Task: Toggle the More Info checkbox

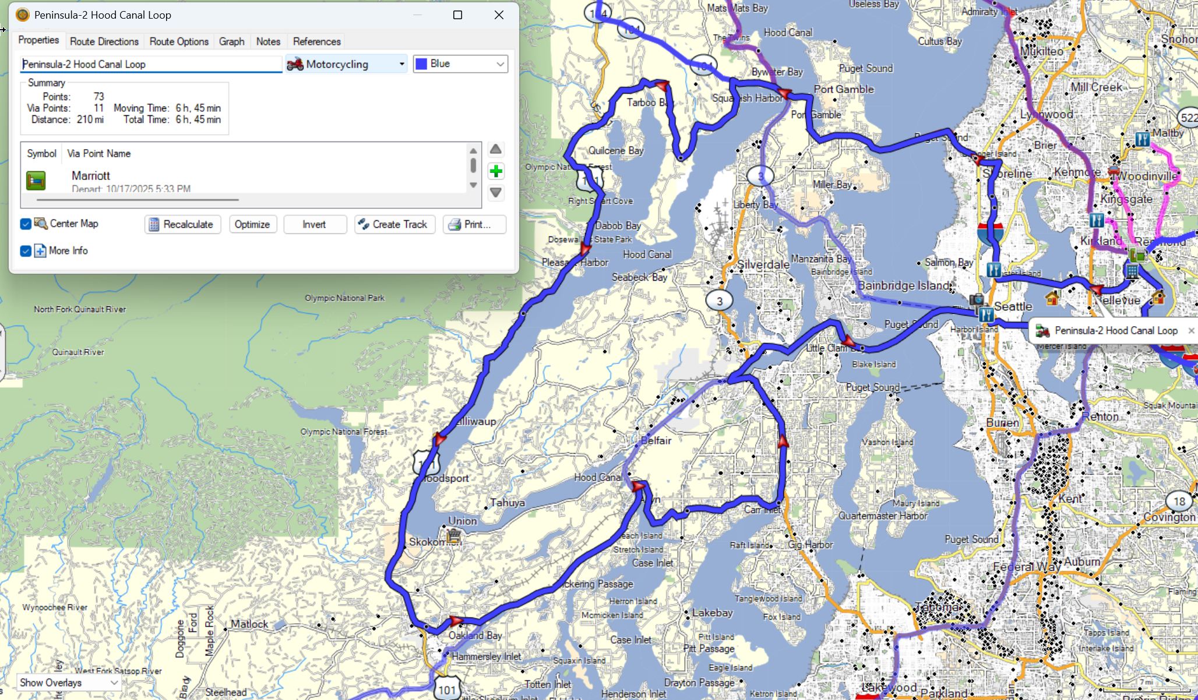Action: (x=26, y=251)
